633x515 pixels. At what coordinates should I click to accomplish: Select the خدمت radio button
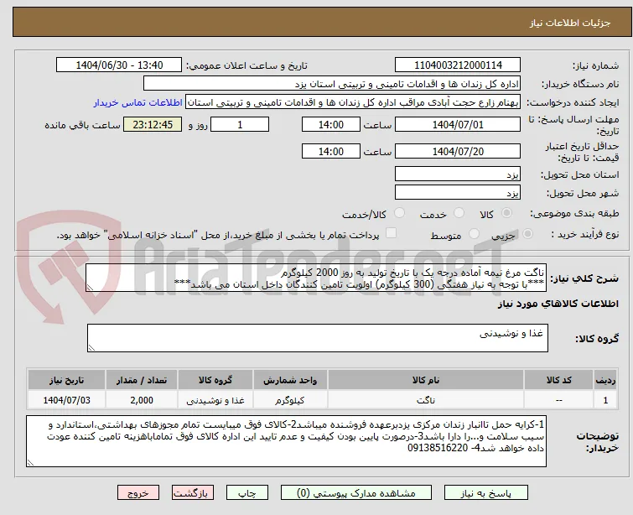pos(459,213)
